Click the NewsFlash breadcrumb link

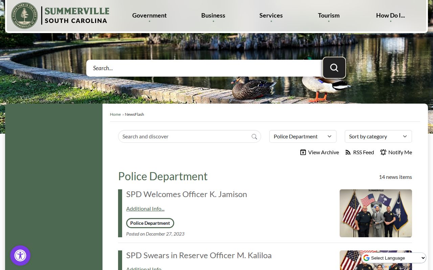coord(134,114)
